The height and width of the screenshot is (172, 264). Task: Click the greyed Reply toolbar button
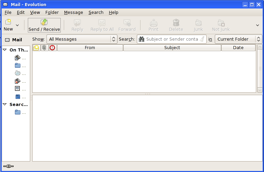coord(77,25)
